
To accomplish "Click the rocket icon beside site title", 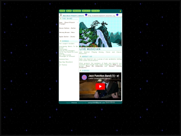I will tap(61, 15).
